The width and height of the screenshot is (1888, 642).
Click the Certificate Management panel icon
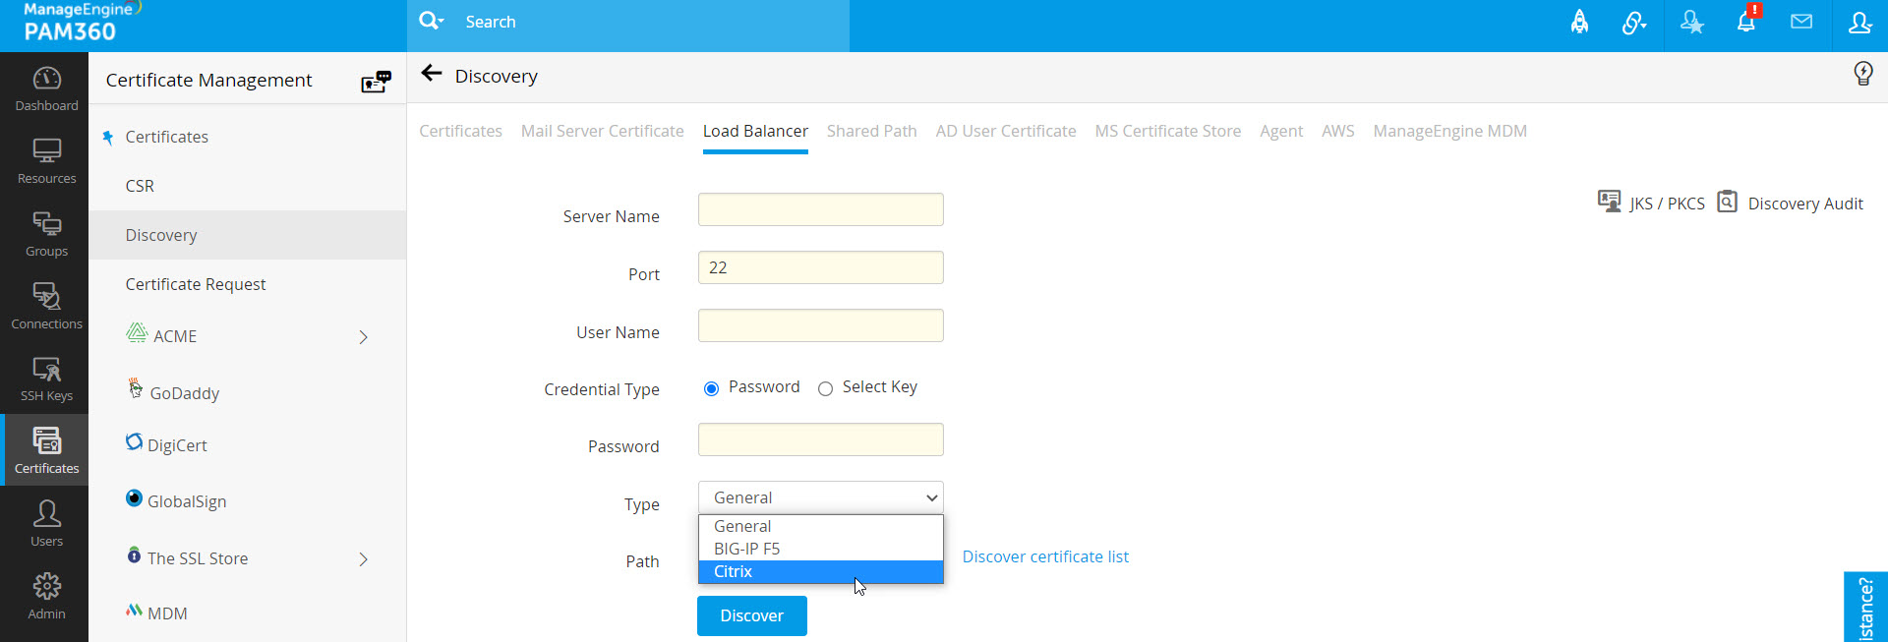[x=376, y=81]
